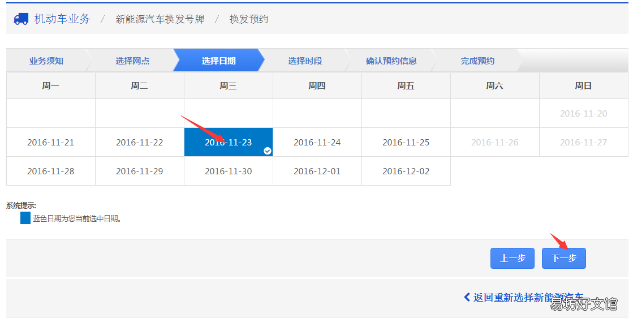Choose date 2016-11-21
This screenshot has width=633, height=322.
click(x=51, y=142)
